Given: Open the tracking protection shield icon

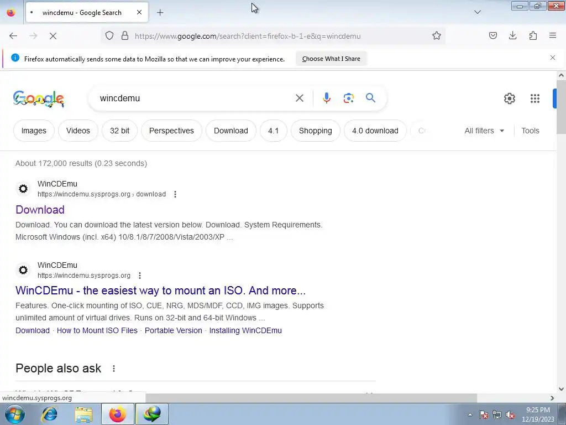Looking at the screenshot, I should point(109,35).
